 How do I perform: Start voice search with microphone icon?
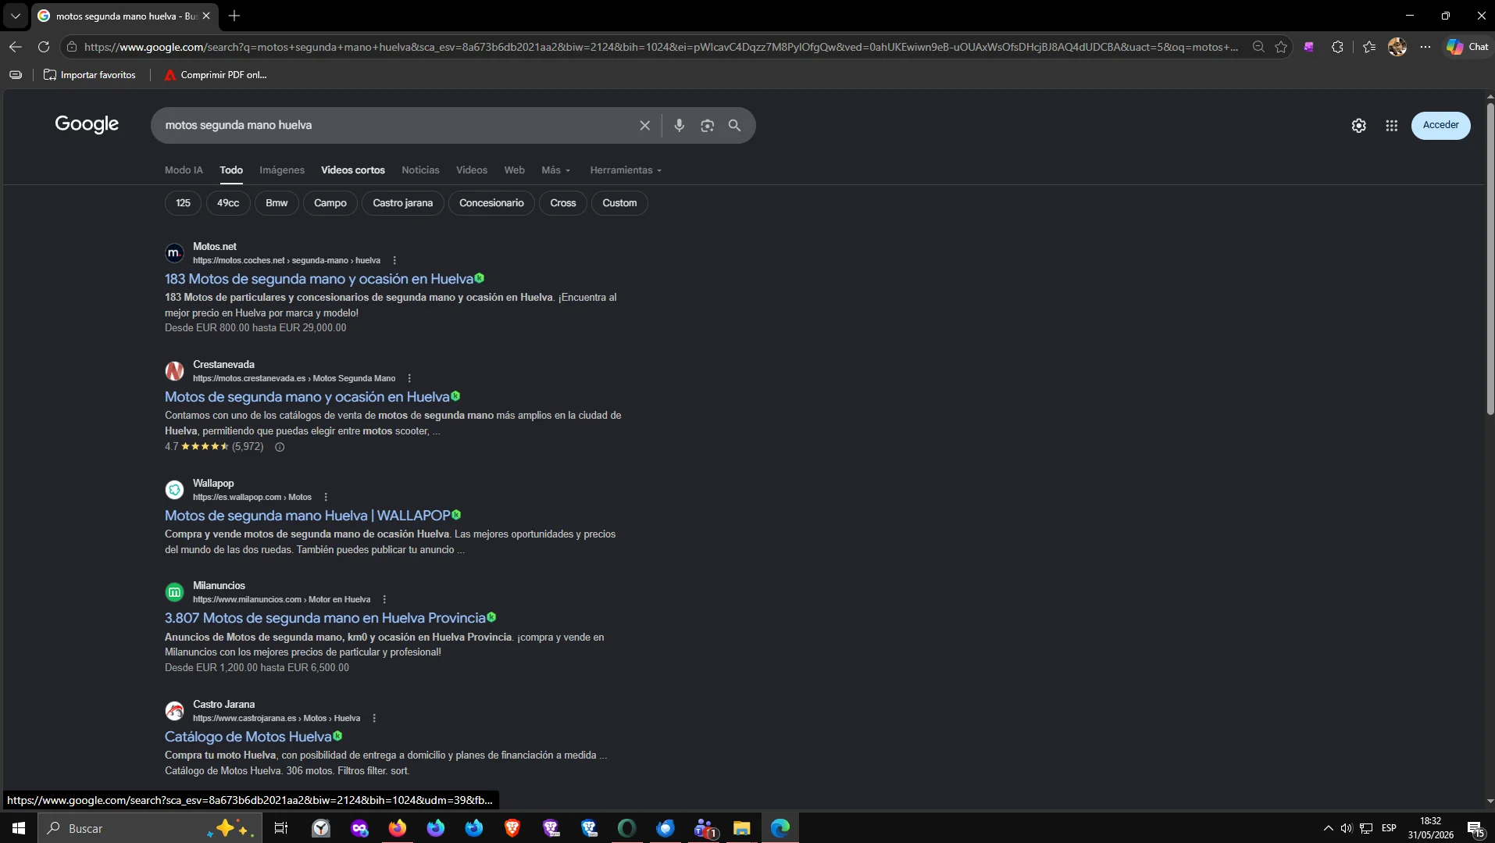(x=679, y=125)
